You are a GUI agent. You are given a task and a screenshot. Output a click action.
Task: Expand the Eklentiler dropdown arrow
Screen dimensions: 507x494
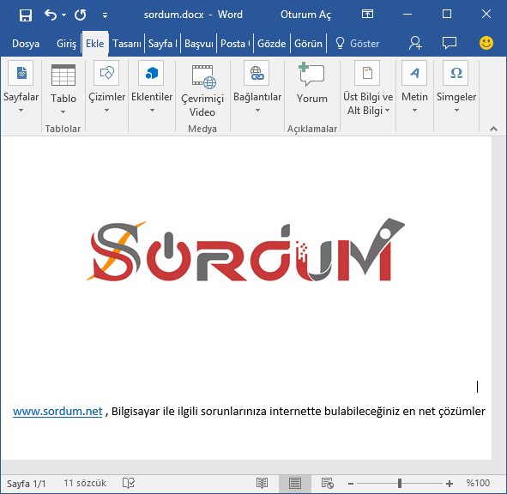coord(152,111)
